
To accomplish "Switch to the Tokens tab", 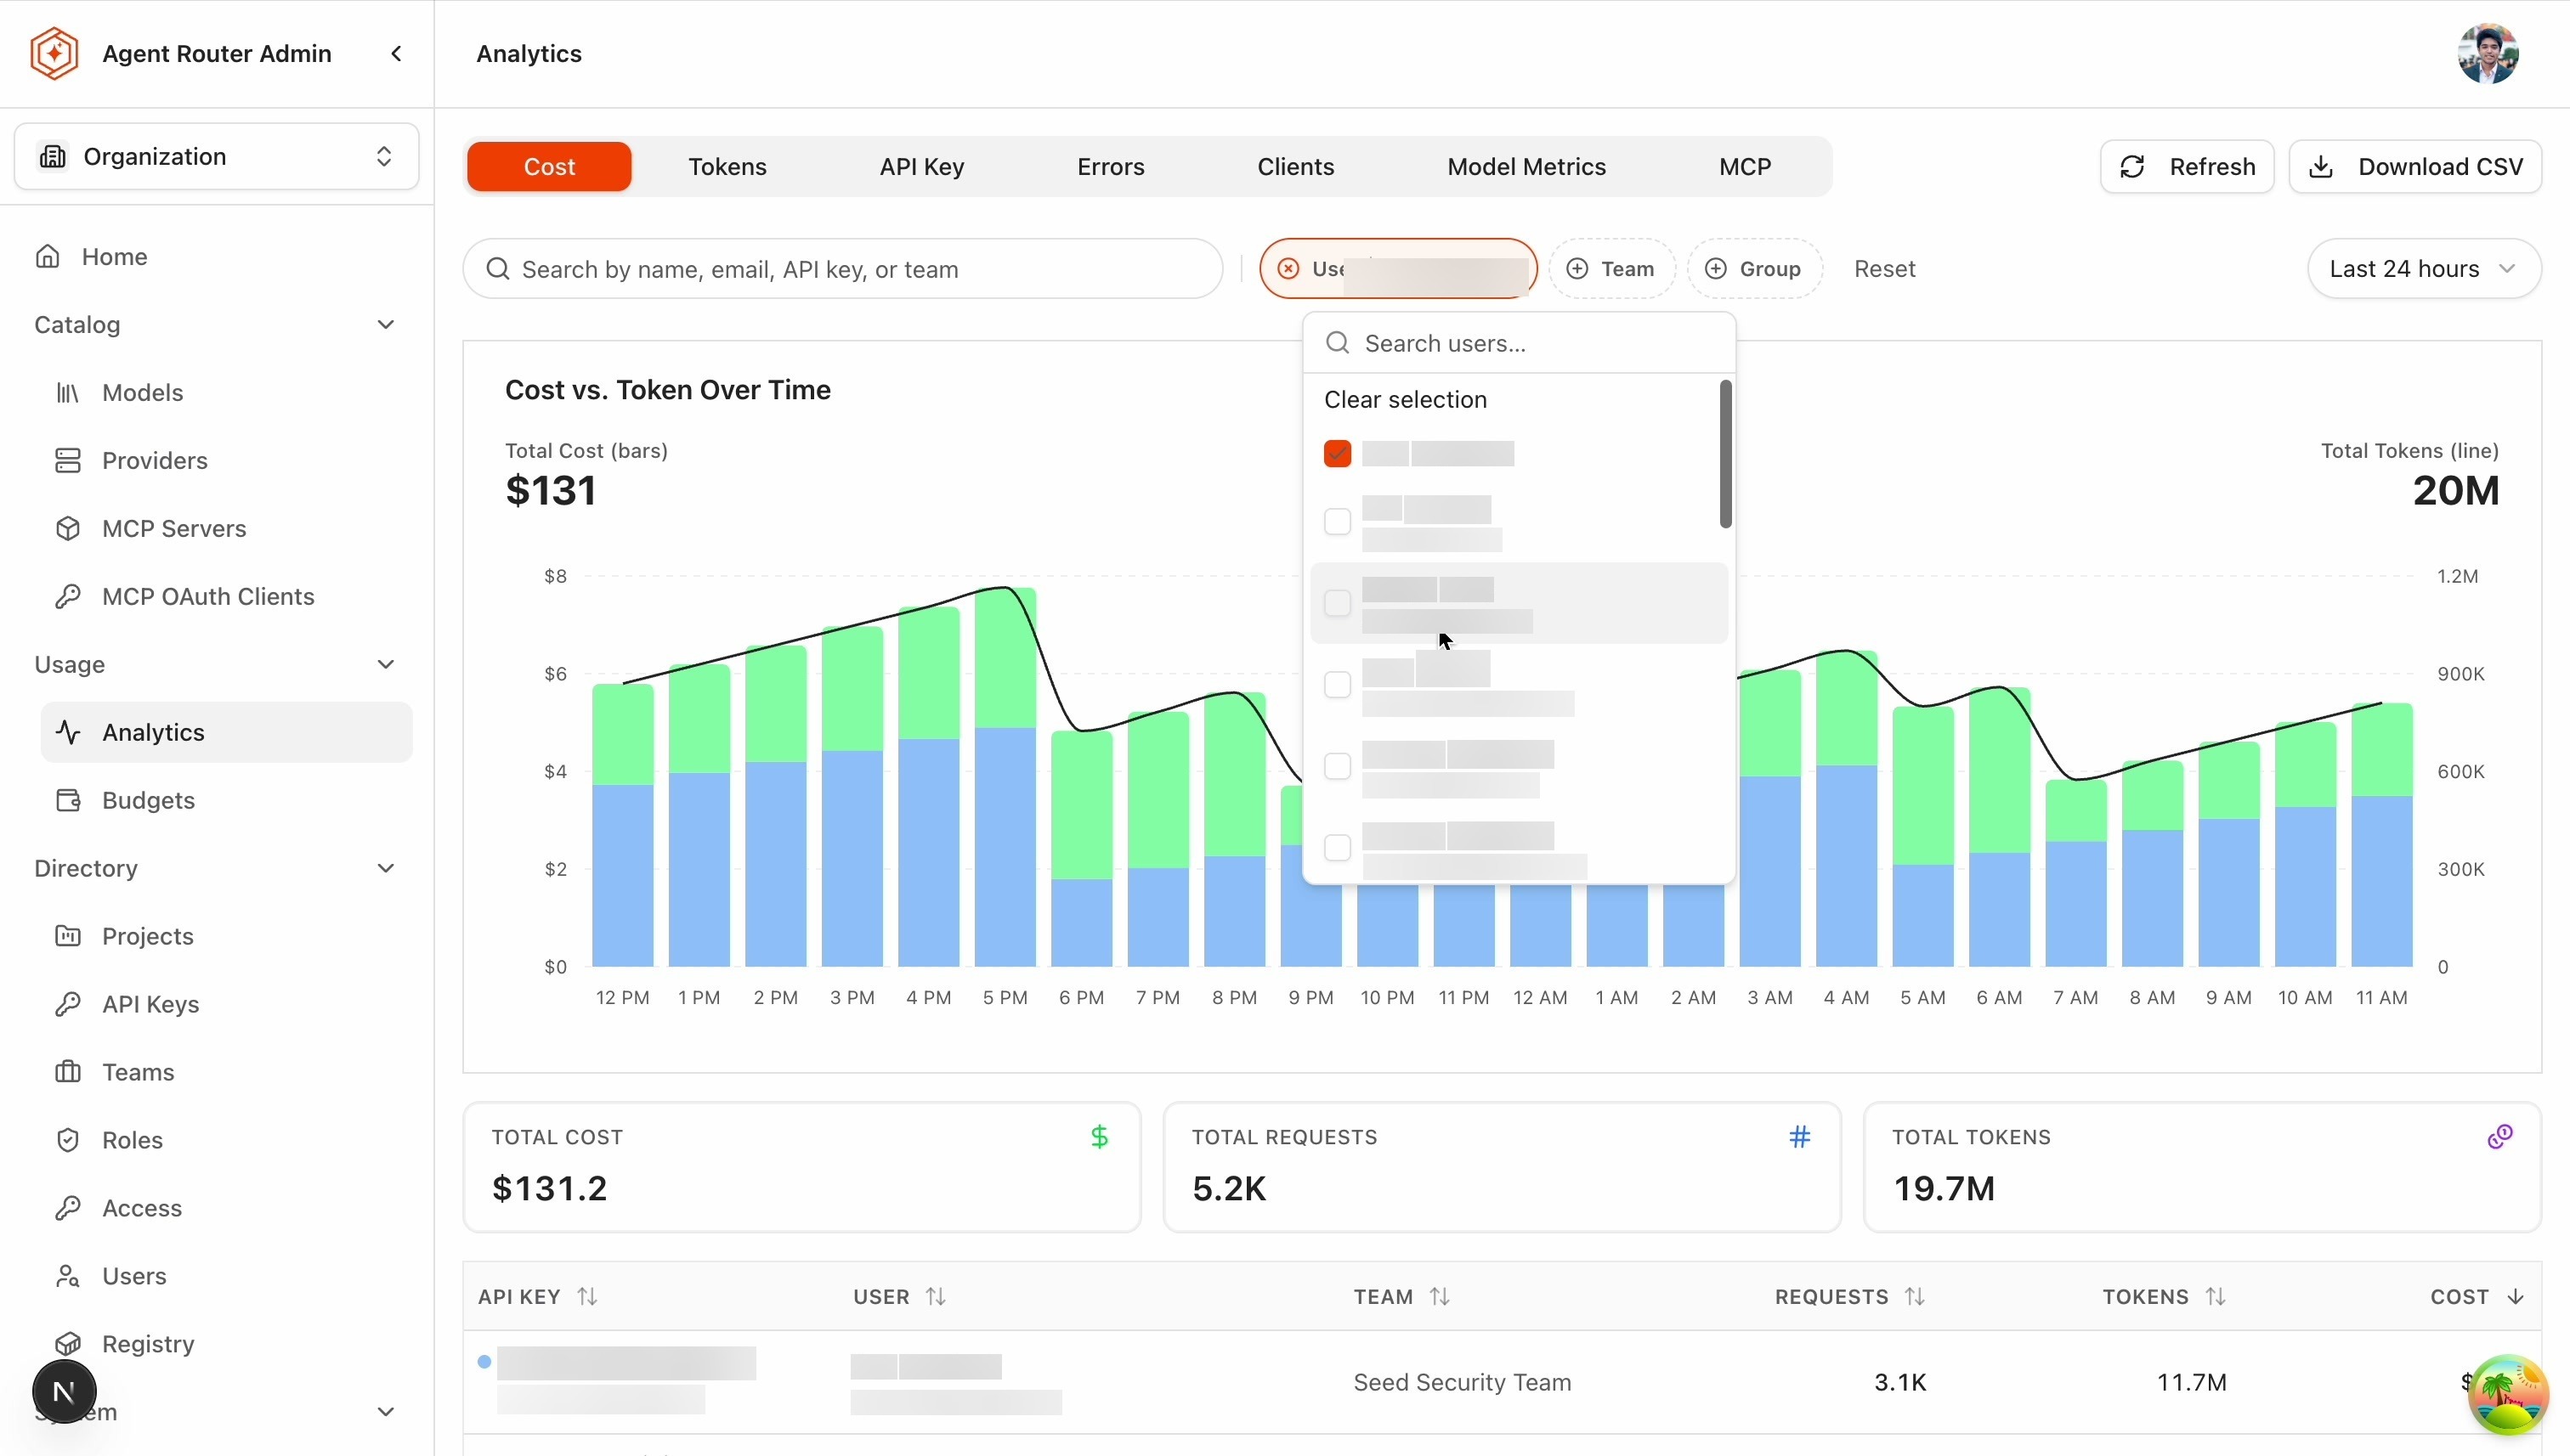I will pos(727,166).
